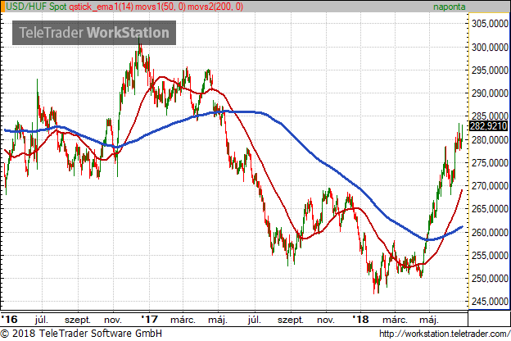Click the 'szept.' label after first júl.
Screen dimensions: 511x341
[78, 320]
